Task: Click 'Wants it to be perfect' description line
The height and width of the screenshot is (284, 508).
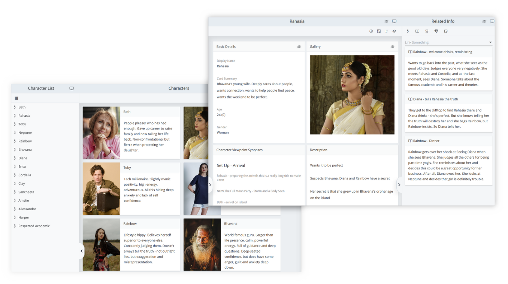Action: click(x=326, y=165)
